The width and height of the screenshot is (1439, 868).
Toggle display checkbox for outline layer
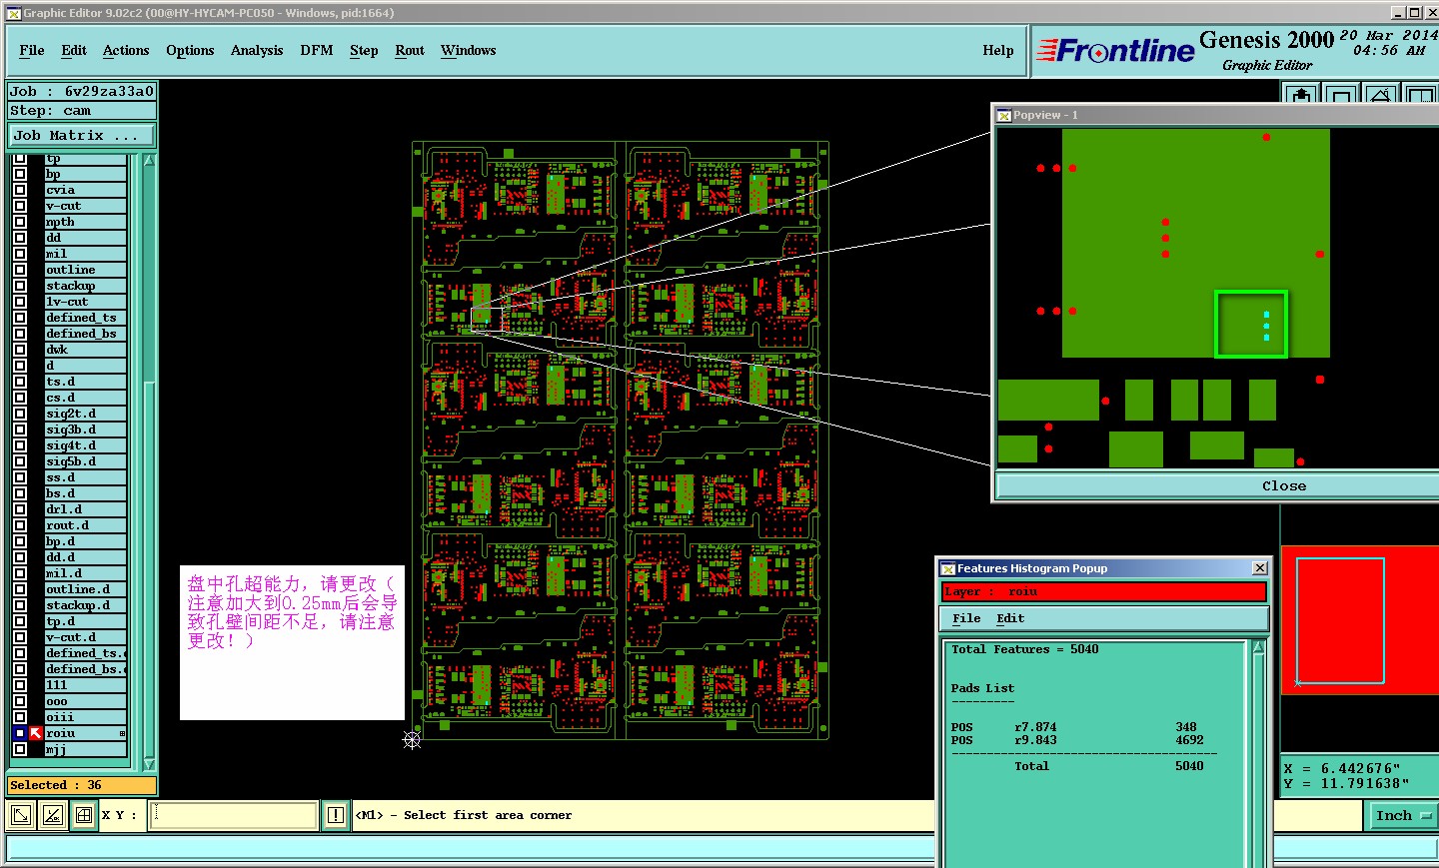(20, 270)
